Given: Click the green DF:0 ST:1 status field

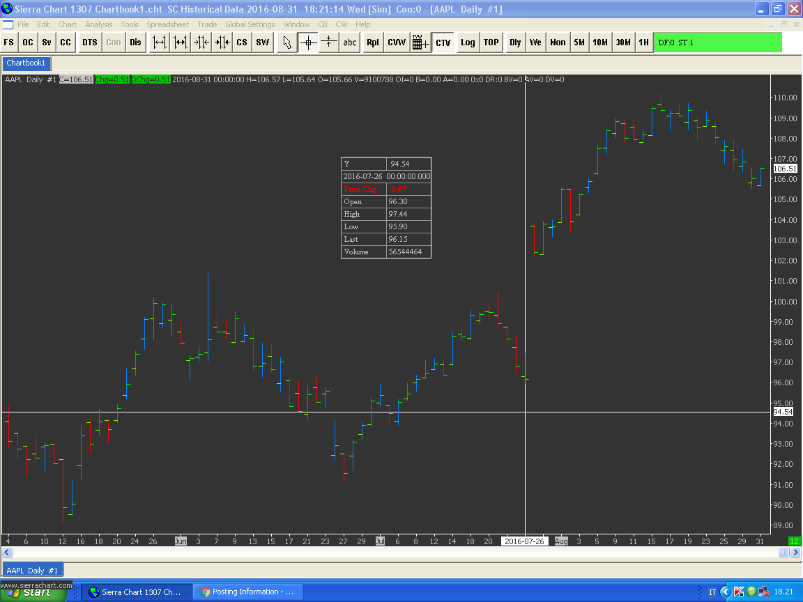Looking at the screenshot, I should [x=718, y=43].
